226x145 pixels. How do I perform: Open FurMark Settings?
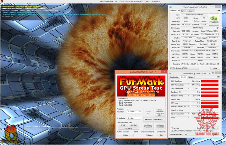pos(125,135)
